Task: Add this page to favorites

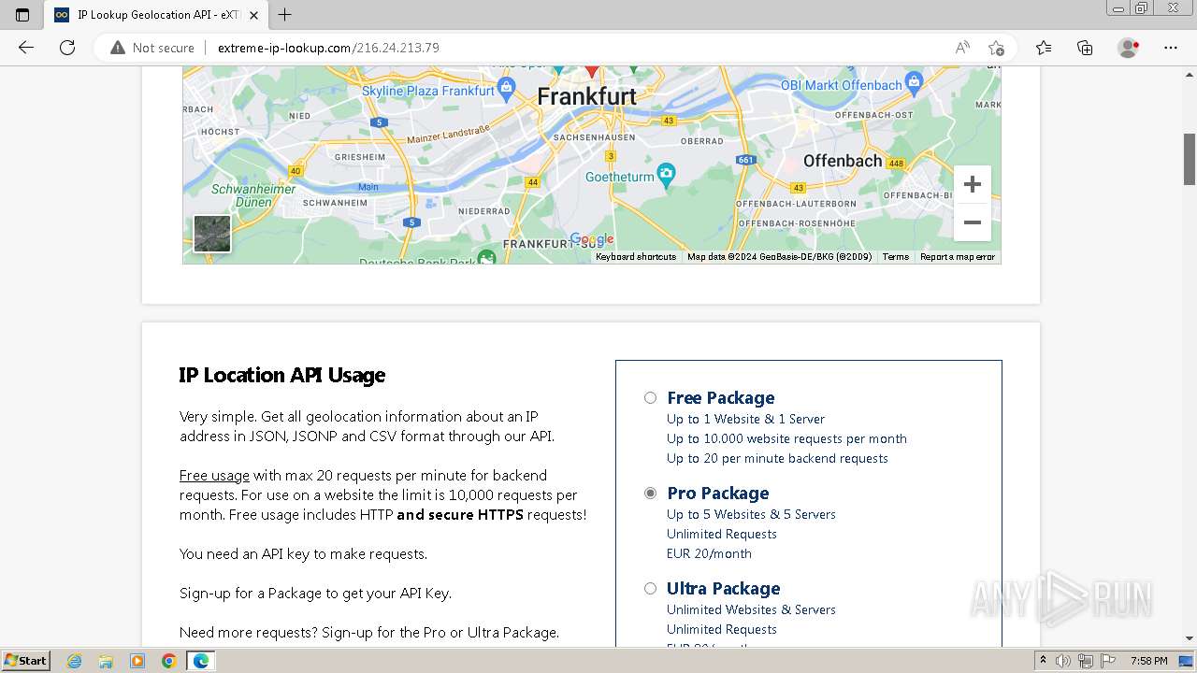Action: (x=996, y=48)
